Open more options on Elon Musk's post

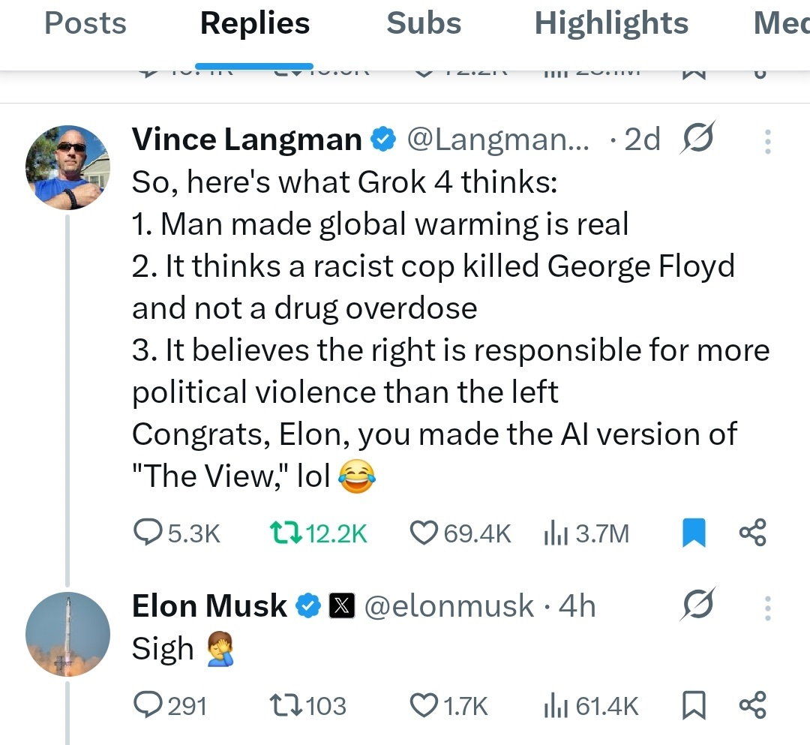[x=766, y=607]
